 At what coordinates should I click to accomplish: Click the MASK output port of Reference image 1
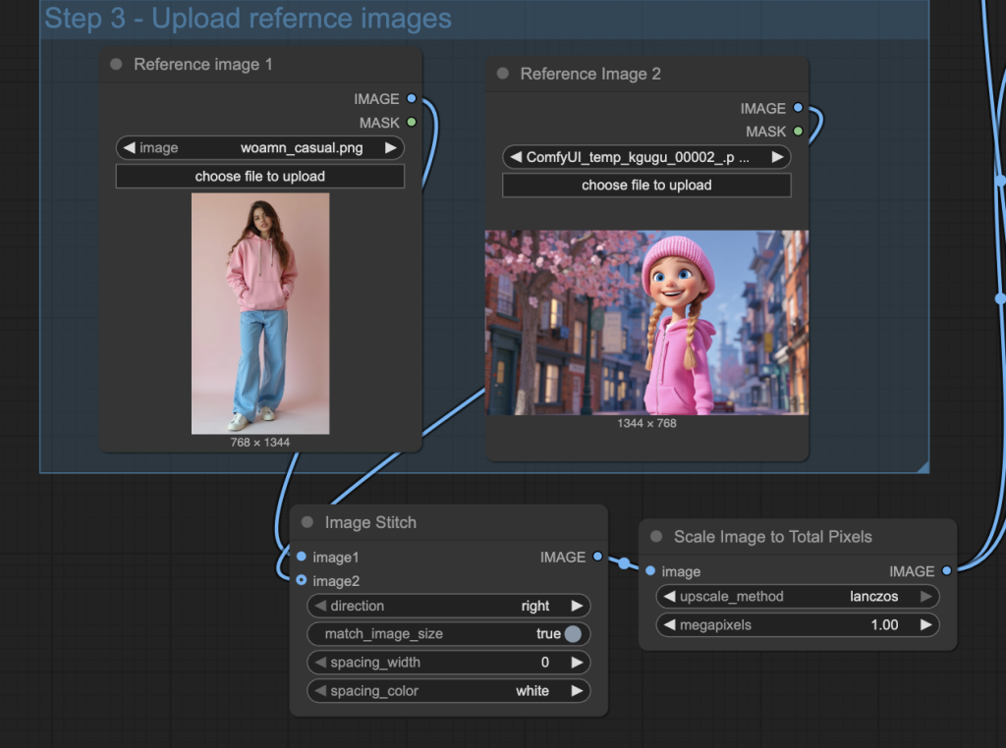click(x=411, y=123)
